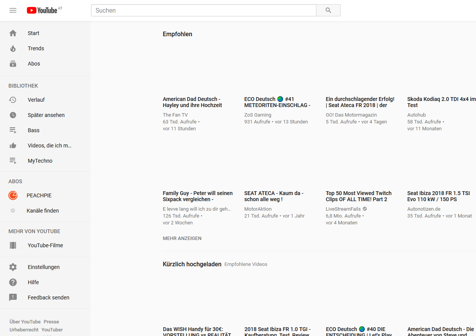Screen dimensions: 476x336
Task: Open YouTube-Filme in sidebar
Action: (x=45, y=245)
